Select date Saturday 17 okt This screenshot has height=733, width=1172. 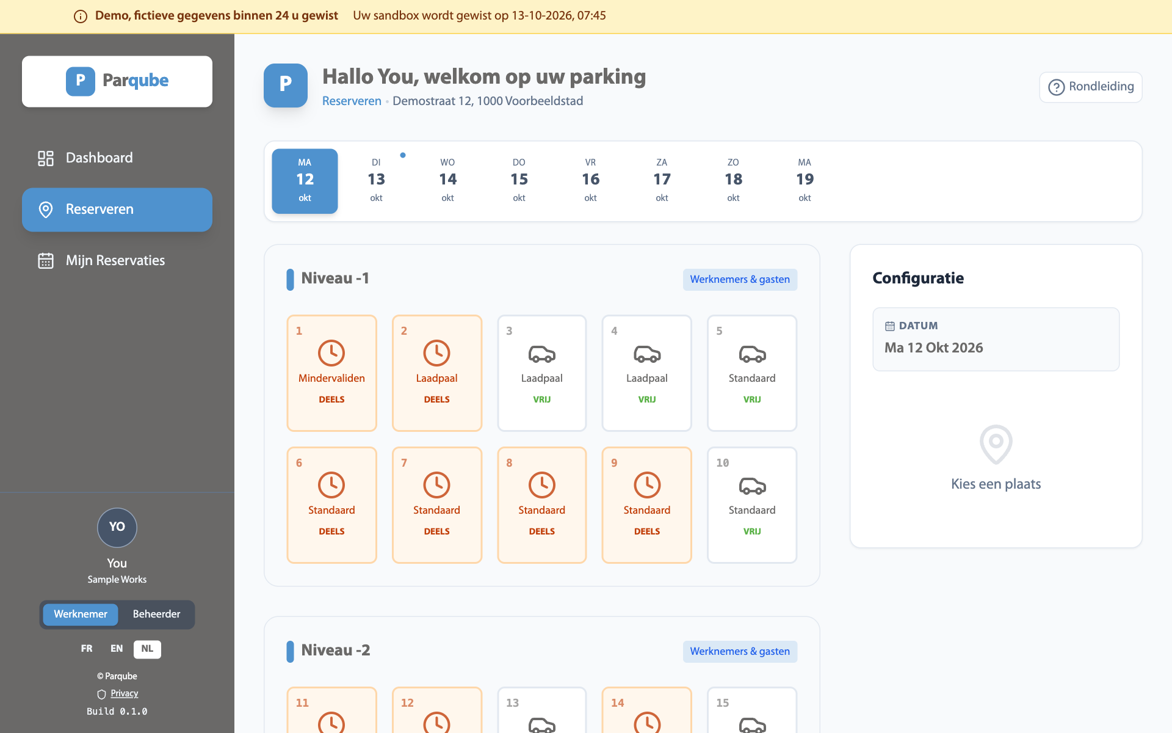click(x=662, y=181)
